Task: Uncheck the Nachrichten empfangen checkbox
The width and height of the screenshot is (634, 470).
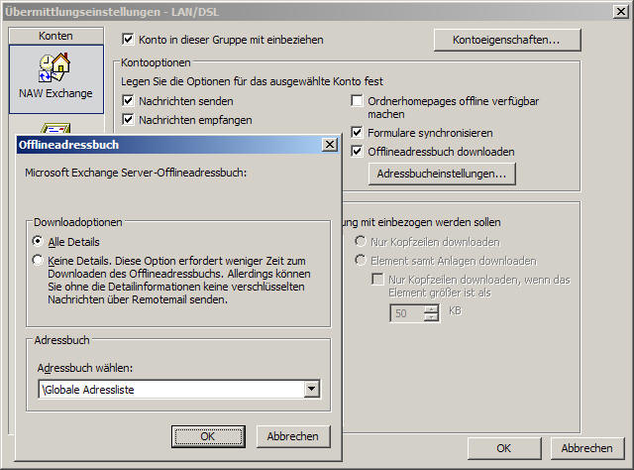Action: (x=128, y=120)
